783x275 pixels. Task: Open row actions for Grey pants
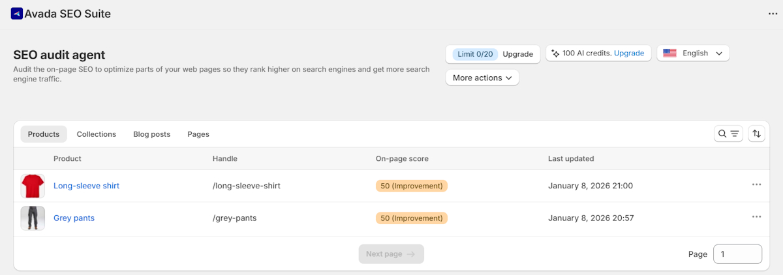[756, 217]
